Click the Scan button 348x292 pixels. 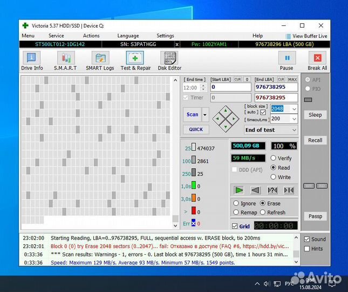[x=192, y=115]
